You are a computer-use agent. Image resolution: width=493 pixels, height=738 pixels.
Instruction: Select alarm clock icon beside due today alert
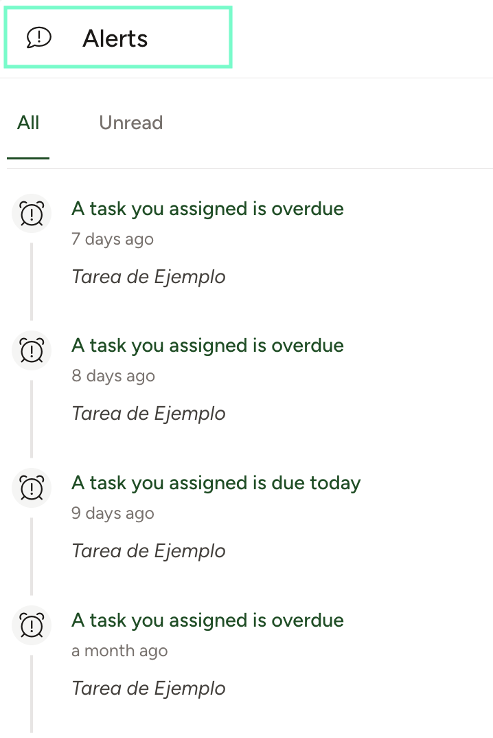click(32, 488)
